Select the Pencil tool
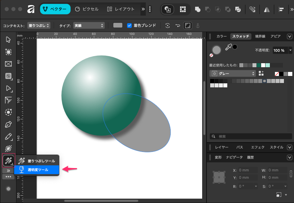The image size is (294, 203). pos(8,137)
